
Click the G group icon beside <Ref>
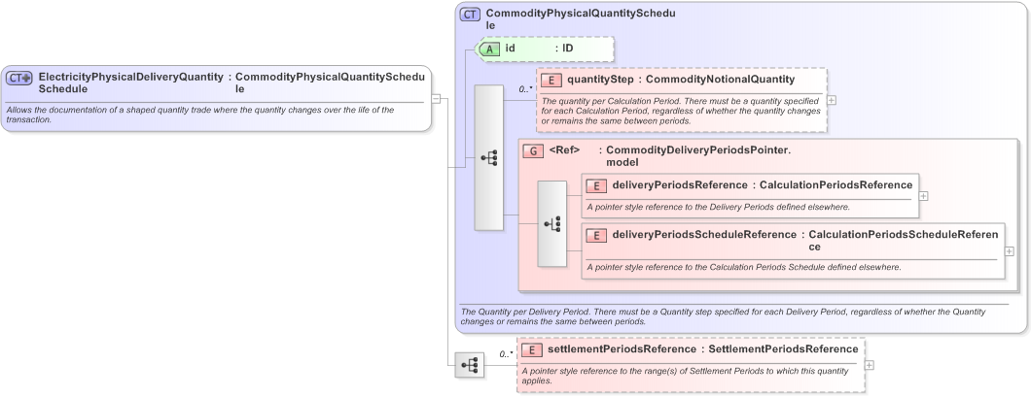(x=533, y=150)
